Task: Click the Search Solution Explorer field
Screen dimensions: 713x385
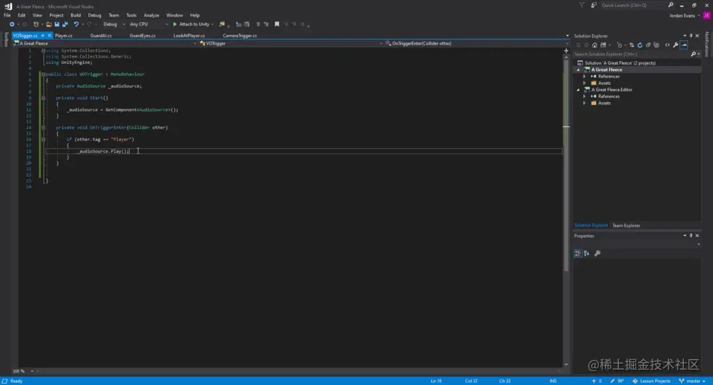Action: tap(631, 54)
